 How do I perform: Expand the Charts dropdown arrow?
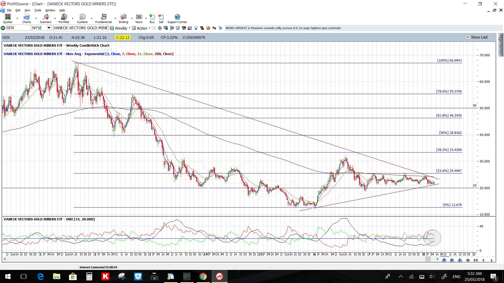[x=36, y=19]
